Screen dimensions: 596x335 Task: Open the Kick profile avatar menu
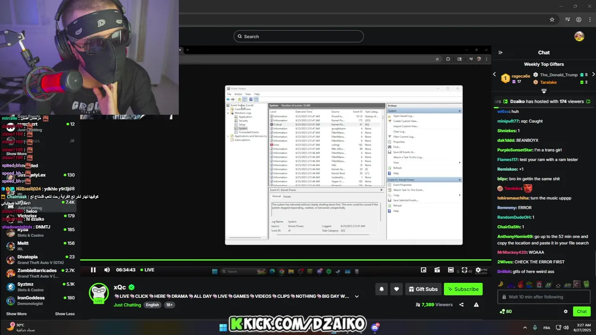tap(579, 36)
